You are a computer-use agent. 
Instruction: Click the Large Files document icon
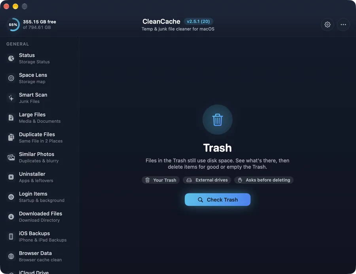11,118
